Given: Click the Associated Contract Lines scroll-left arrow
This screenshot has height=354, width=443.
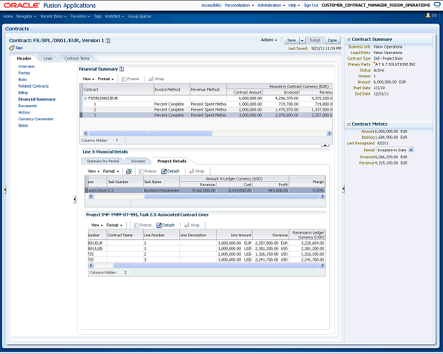Looking at the screenshot, I should 91,265.
